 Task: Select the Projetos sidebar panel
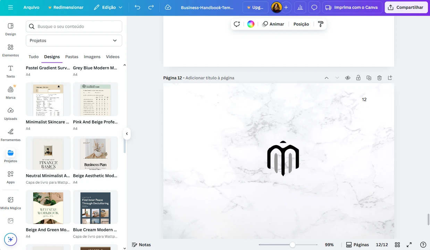tap(10, 156)
